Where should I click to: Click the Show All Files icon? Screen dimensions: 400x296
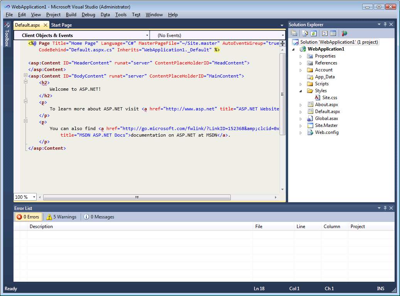tap(305, 34)
